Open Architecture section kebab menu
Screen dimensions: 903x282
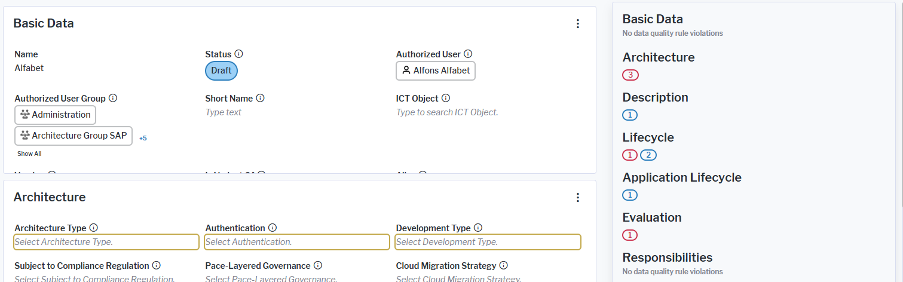coord(577,197)
